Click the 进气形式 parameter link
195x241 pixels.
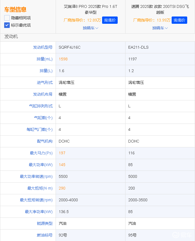coord(45,82)
